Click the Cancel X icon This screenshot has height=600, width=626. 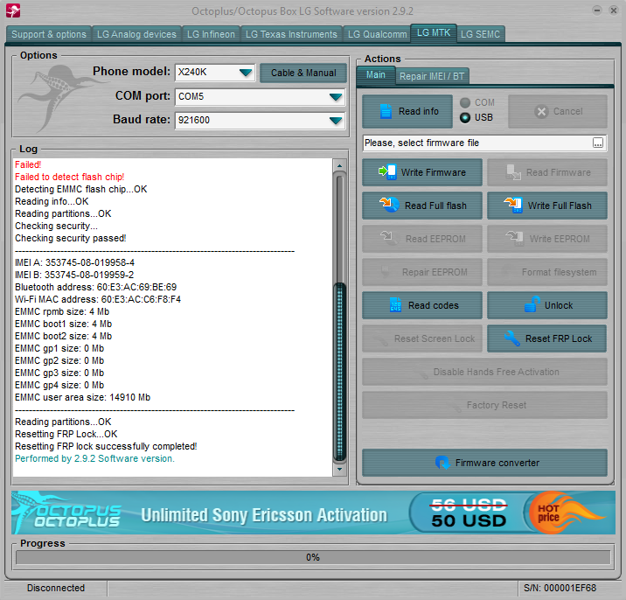(541, 111)
